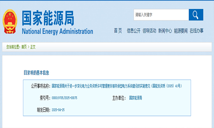Focus the keyword search input field
The image size is (214, 128).
click(161, 15)
